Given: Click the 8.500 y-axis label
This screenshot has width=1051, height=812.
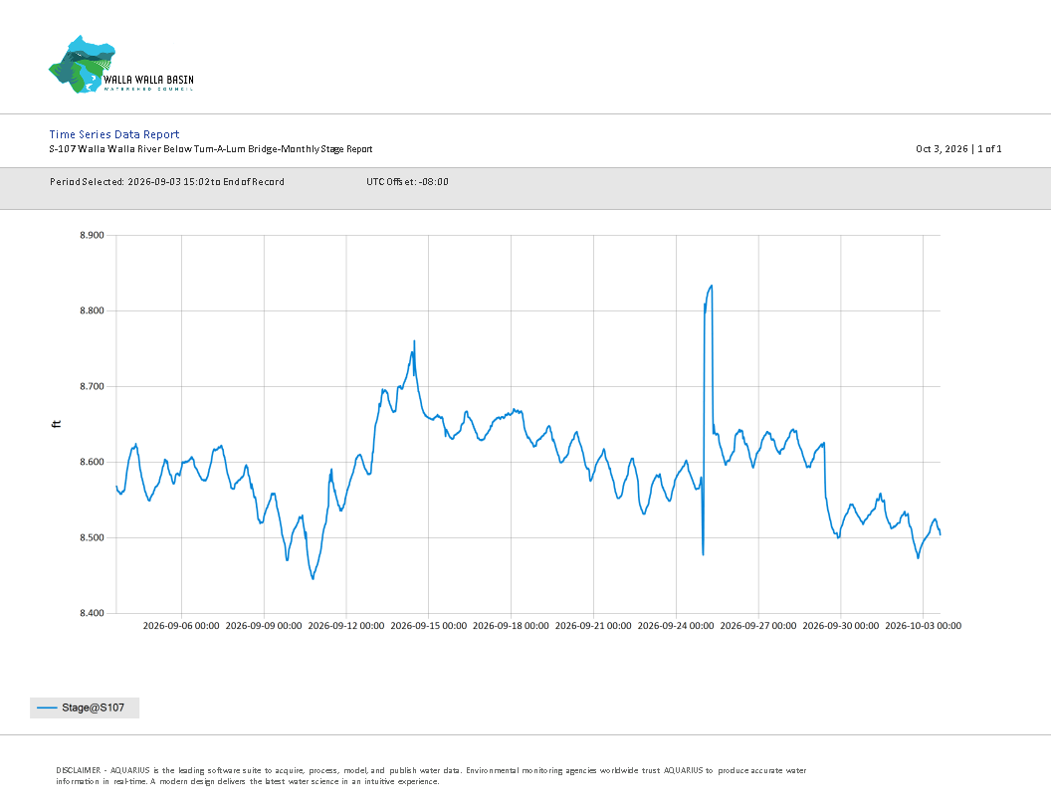Looking at the screenshot, I should click(x=92, y=538).
